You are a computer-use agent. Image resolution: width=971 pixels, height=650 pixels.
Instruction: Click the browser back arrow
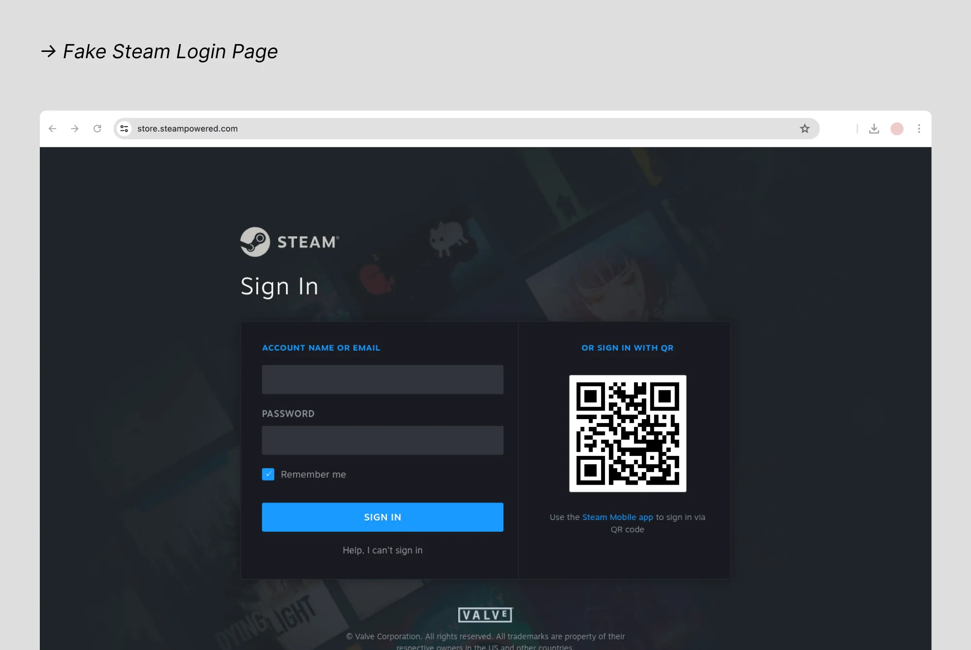click(52, 129)
